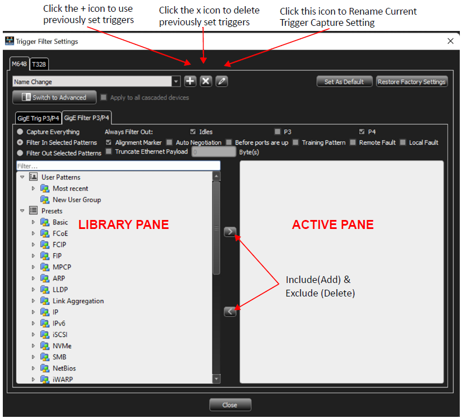This screenshot has width=461, height=418.
Task: Select the NVMe preset folder icon
Action: point(44,345)
